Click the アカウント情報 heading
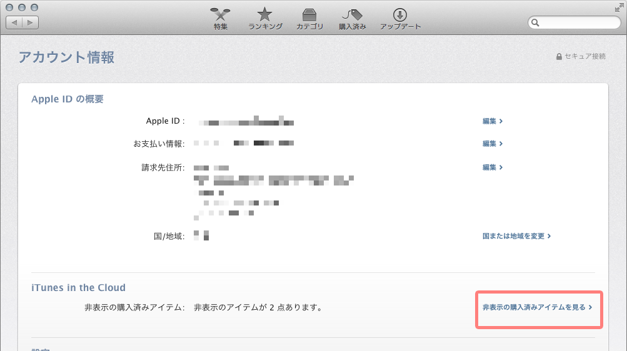The height and width of the screenshot is (351, 627). (x=67, y=57)
